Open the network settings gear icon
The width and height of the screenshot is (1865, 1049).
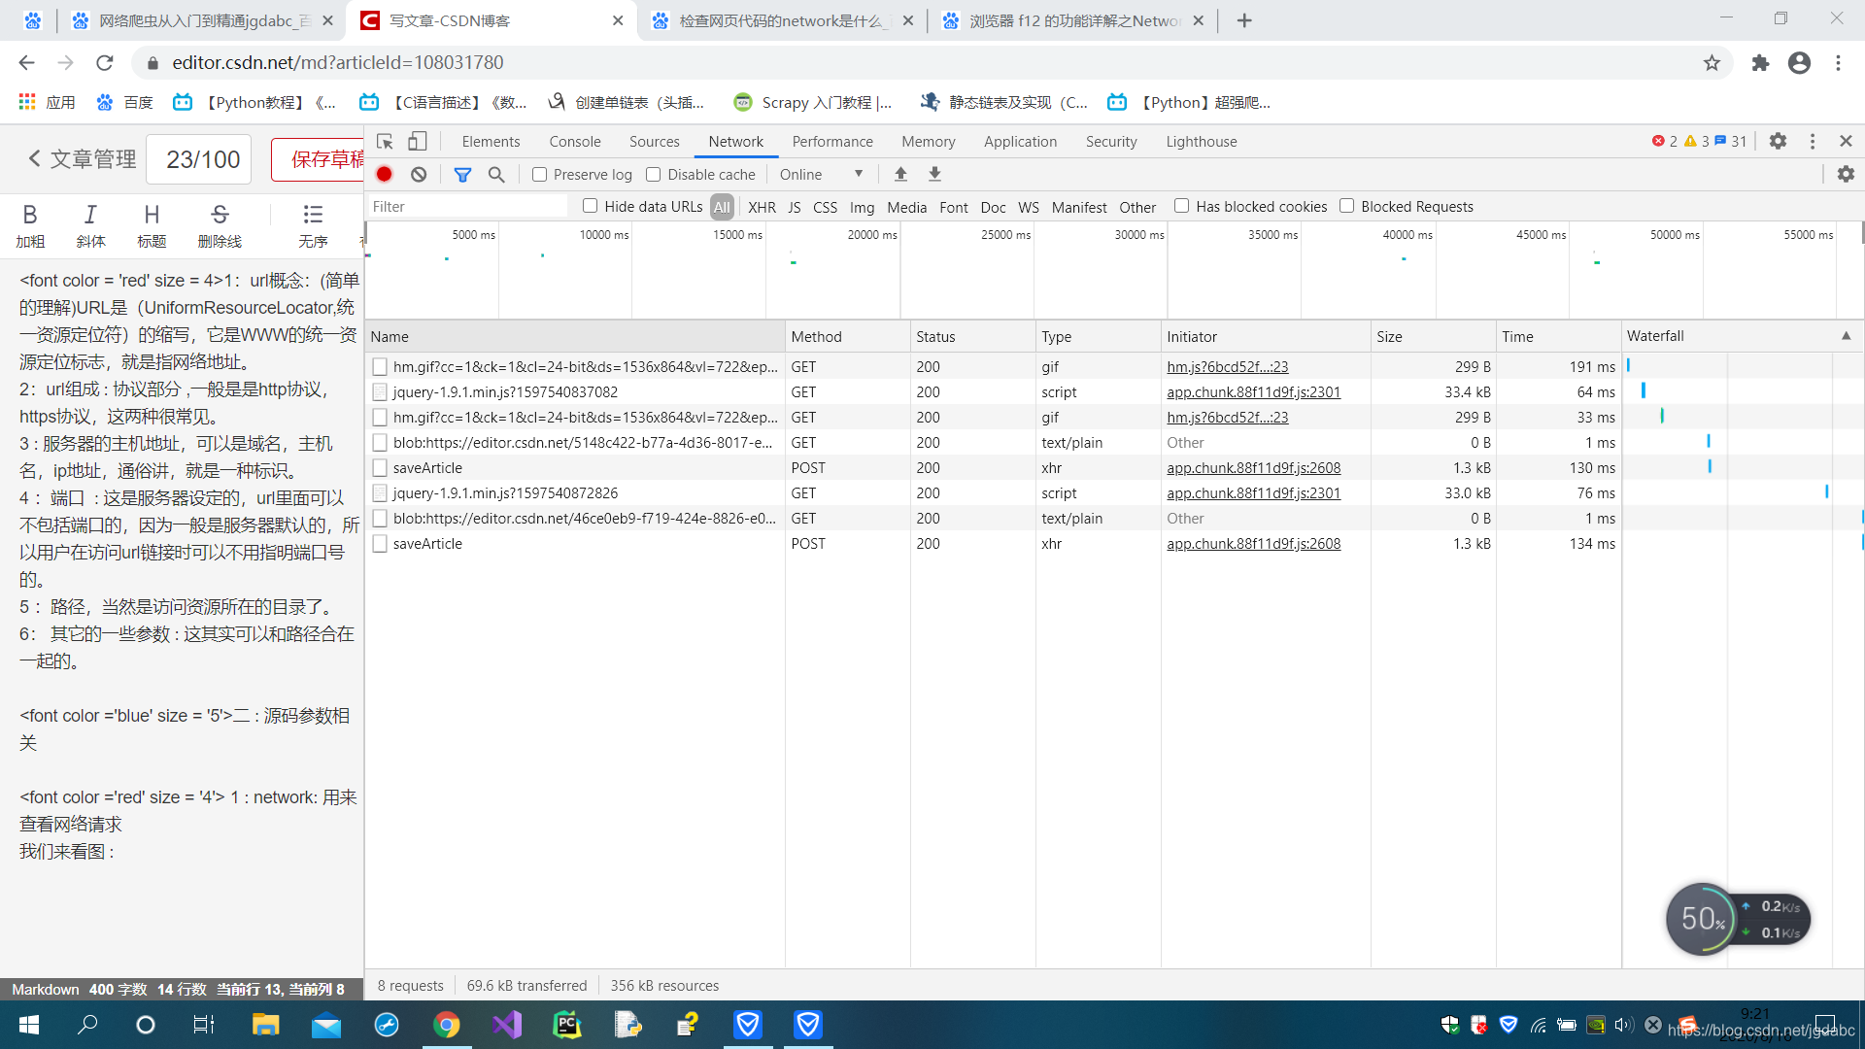tap(1846, 174)
